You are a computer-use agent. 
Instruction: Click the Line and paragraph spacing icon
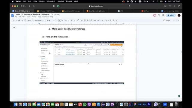pos(95,20)
